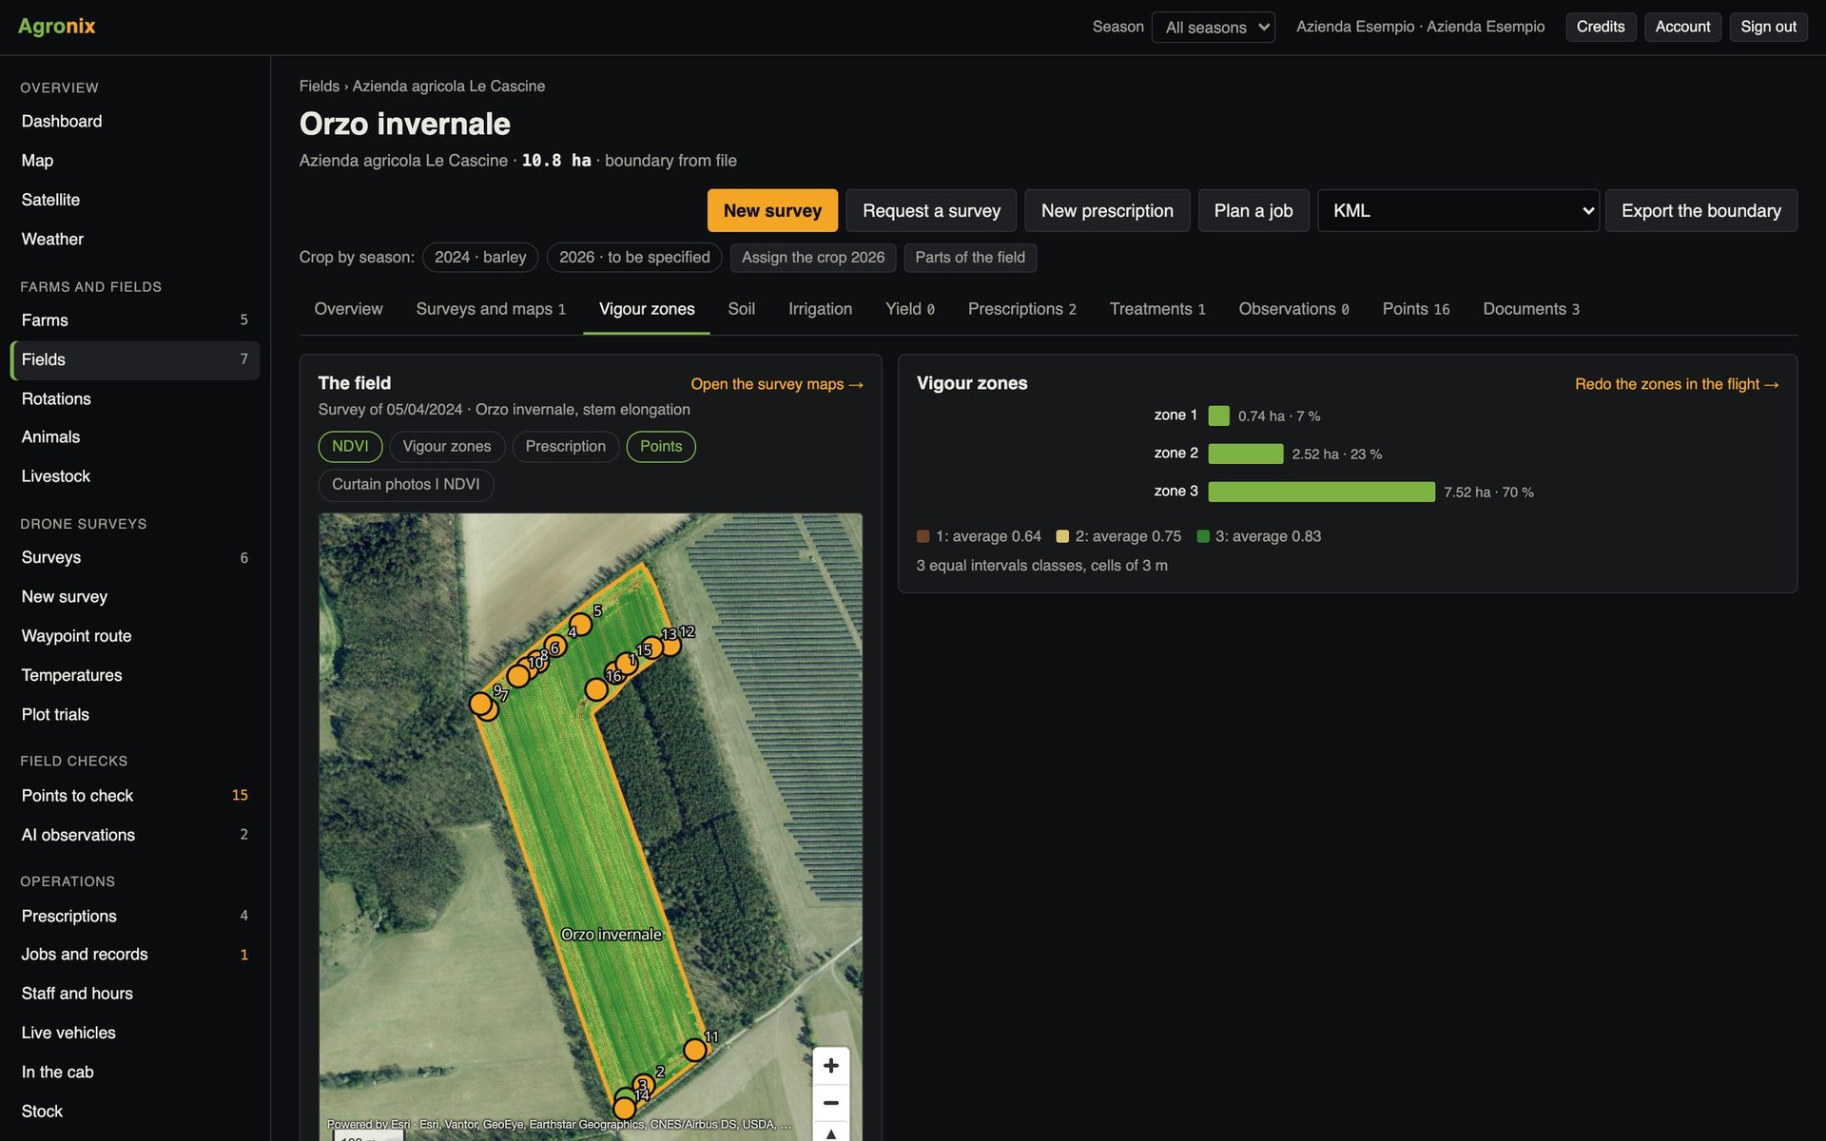Select map point marker 12
The width and height of the screenshot is (1826, 1141).
tap(670, 646)
